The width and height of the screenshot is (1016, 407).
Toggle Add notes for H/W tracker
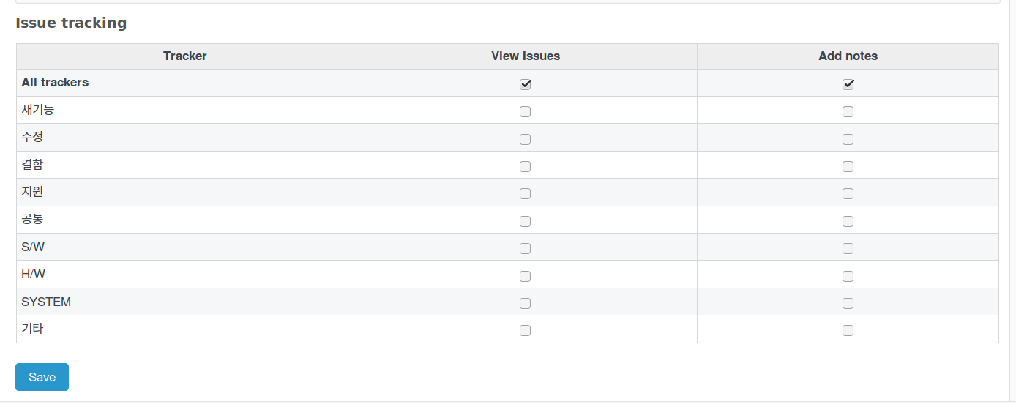(848, 276)
